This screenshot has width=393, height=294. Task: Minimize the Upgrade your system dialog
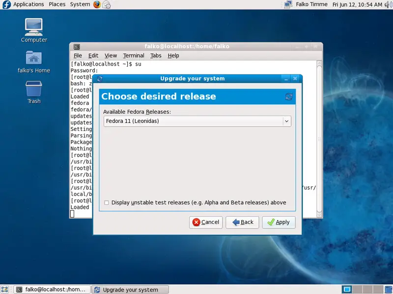[286, 79]
